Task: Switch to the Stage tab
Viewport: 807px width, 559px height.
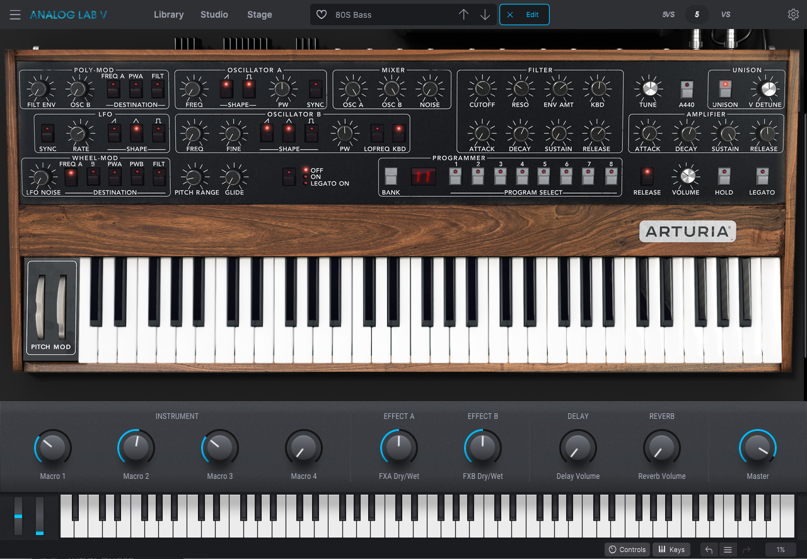Action: coord(260,15)
